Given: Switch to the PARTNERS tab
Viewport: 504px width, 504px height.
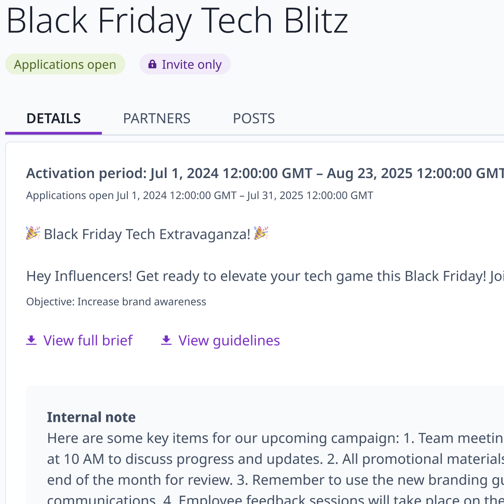Looking at the screenshot, I should [156, 118].
